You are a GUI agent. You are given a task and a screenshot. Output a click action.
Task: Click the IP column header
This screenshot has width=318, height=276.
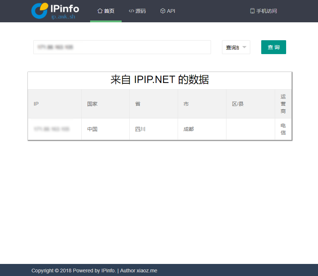point(36,104)
